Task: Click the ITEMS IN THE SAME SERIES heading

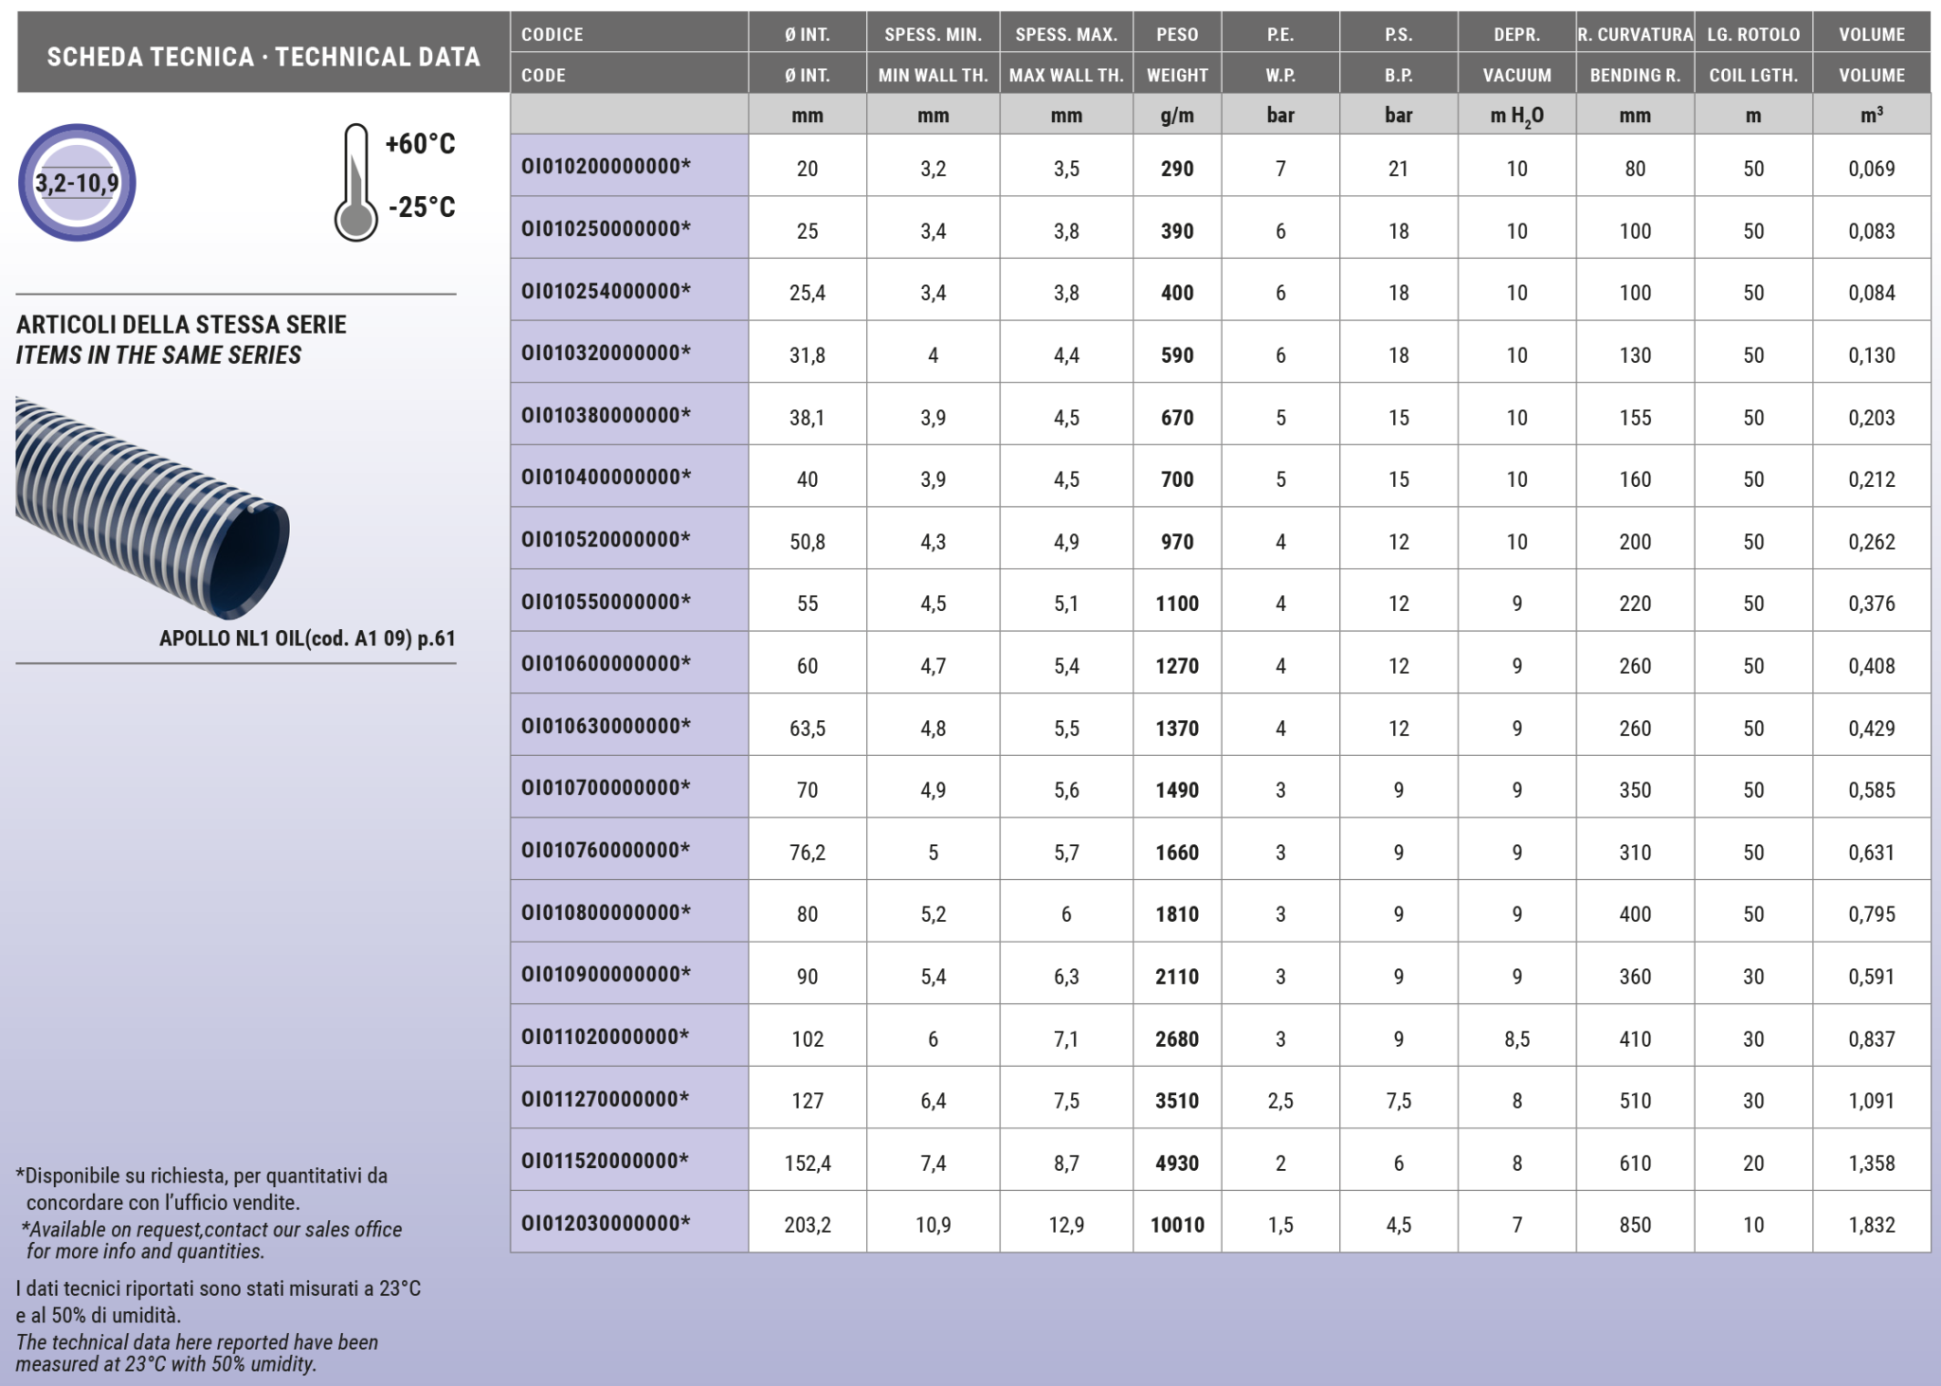Action: pos(158,355)
